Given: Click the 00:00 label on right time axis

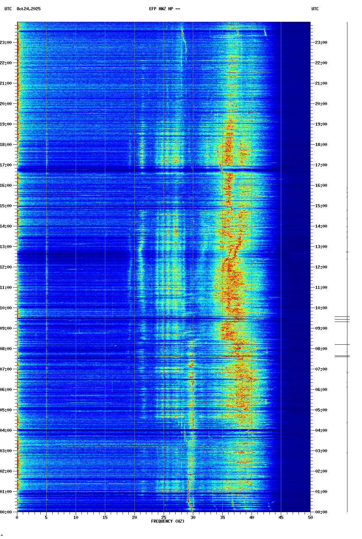Looking at the screenshot, I should [x=321, y=512].
